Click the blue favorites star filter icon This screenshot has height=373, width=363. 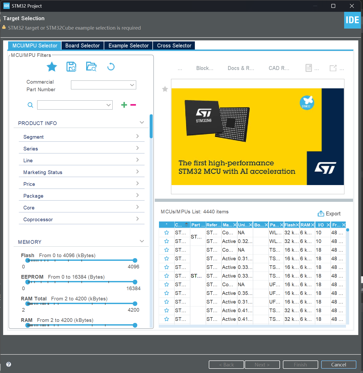pos(52,67)
